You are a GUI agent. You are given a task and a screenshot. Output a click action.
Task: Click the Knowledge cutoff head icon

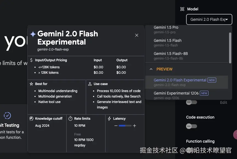pyautogui.click(x=31, y=119)
